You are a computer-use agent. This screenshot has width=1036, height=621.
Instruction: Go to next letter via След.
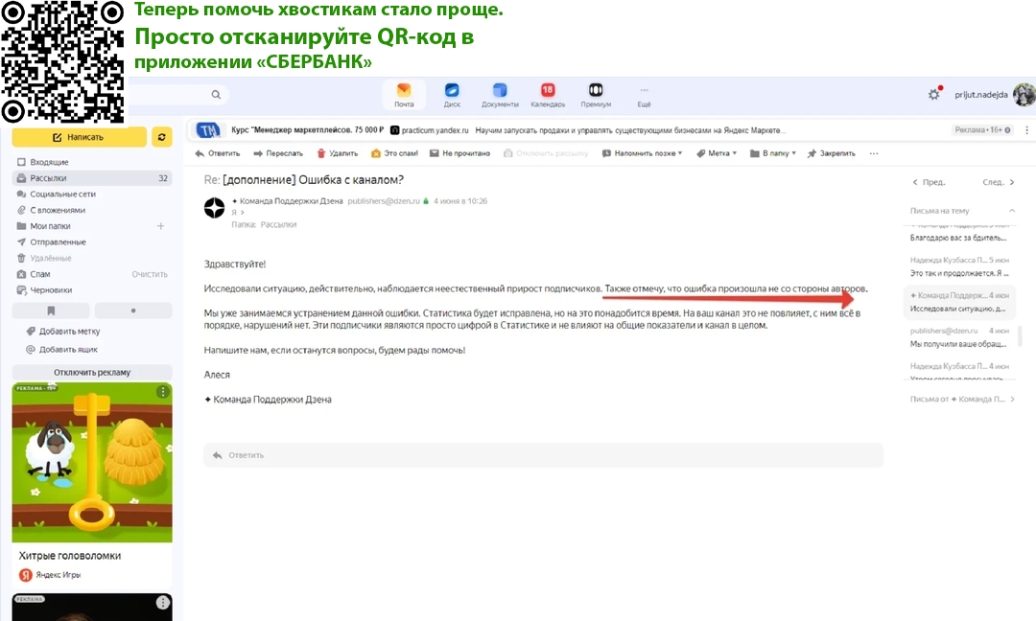(998, 182)
